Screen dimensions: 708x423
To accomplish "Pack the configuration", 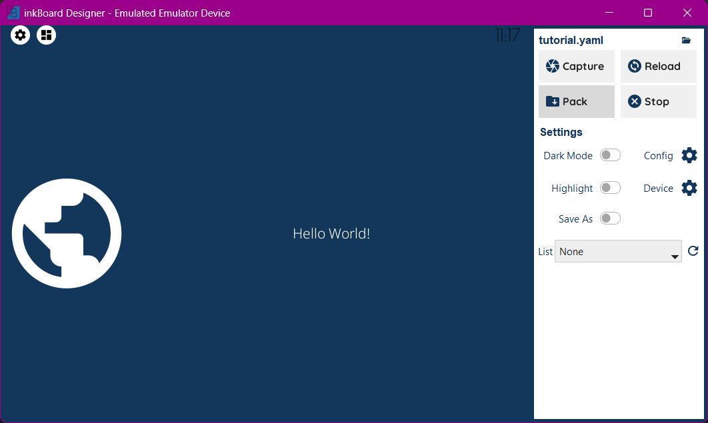I will [576, 101].
